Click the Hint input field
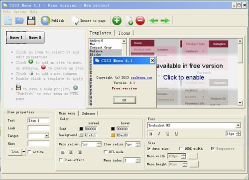This screenshot has height=180, width=249. 38,143
